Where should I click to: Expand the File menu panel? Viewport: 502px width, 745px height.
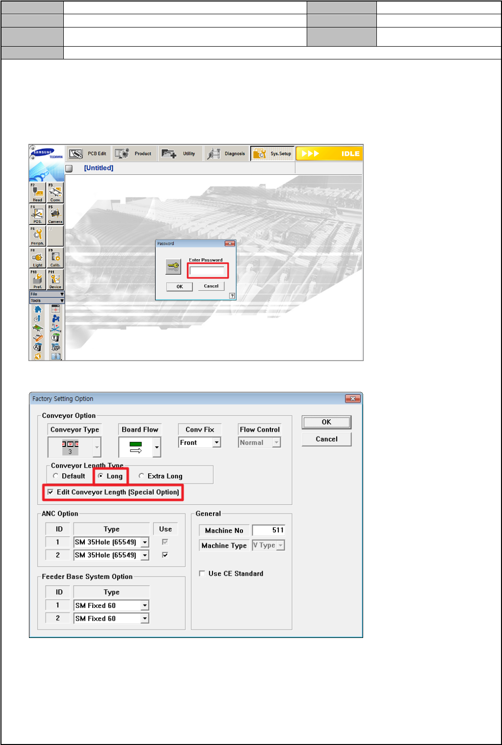[x=47, y=294]
